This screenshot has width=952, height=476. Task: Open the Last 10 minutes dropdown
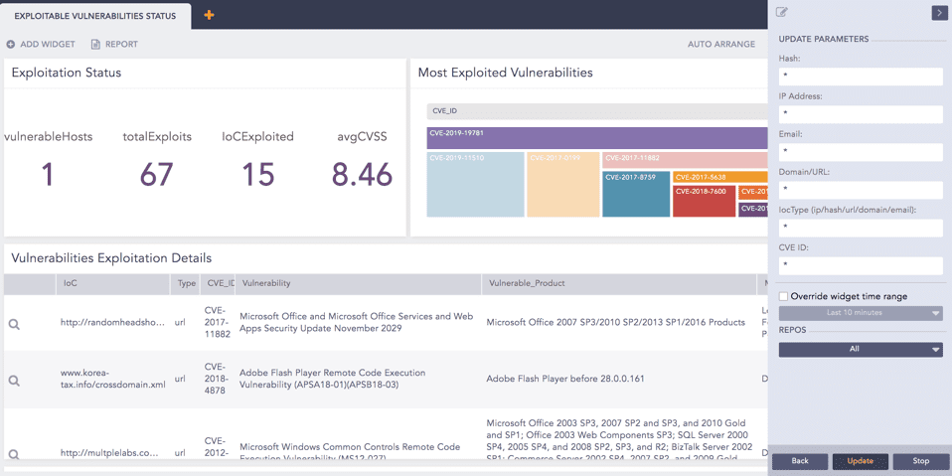point(861,313)
